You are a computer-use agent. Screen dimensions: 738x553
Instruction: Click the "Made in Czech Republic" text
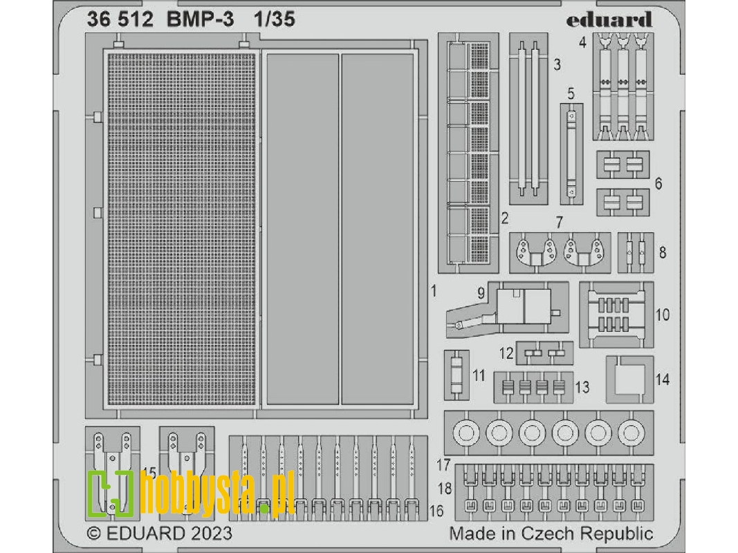(x=551, y=534)
